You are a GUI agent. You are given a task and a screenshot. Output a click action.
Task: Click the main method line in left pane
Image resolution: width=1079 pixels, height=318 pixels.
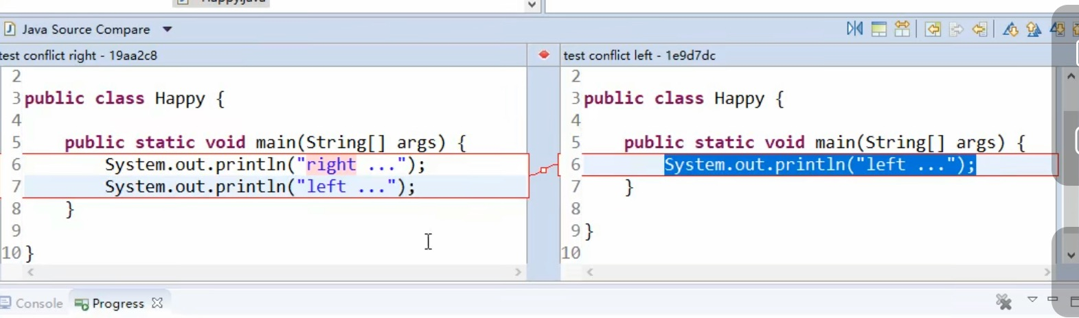[x=266, y=143]
